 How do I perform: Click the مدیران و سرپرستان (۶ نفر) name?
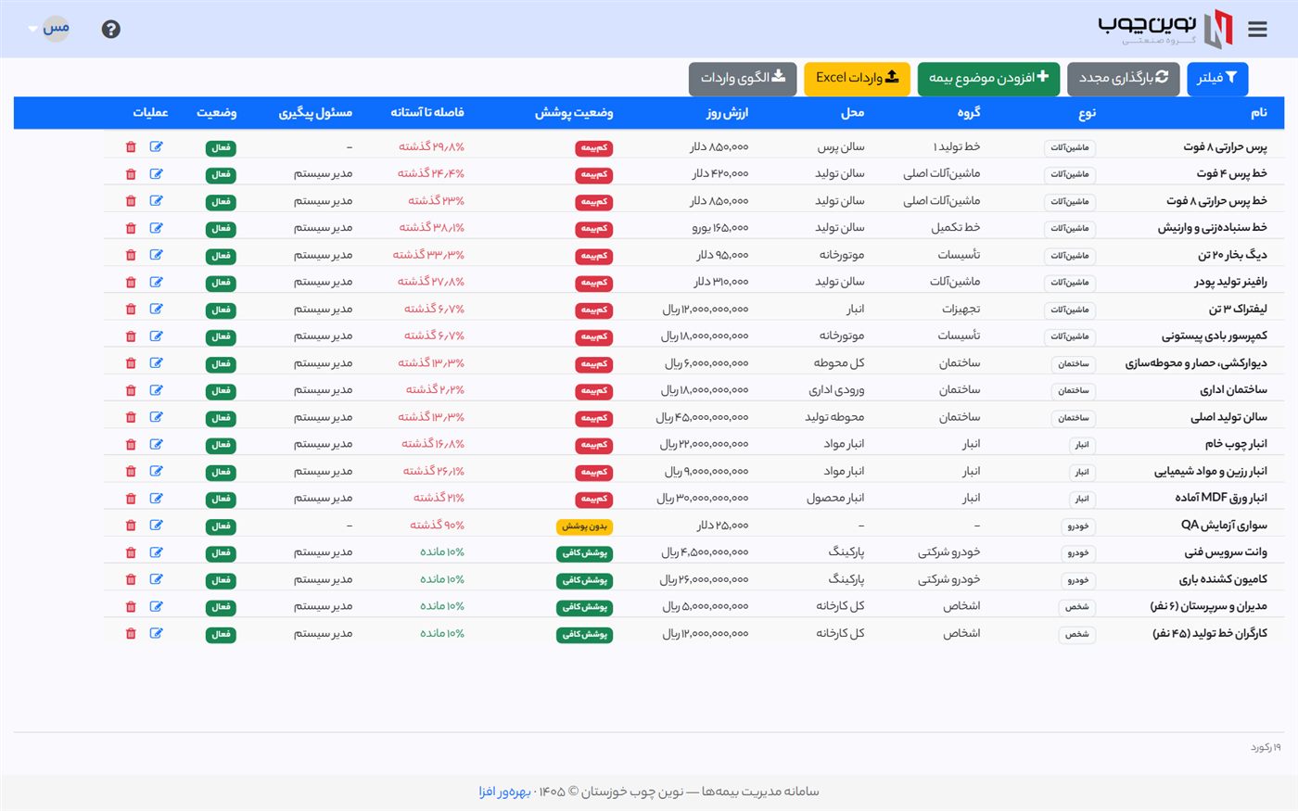[1208, 607]
